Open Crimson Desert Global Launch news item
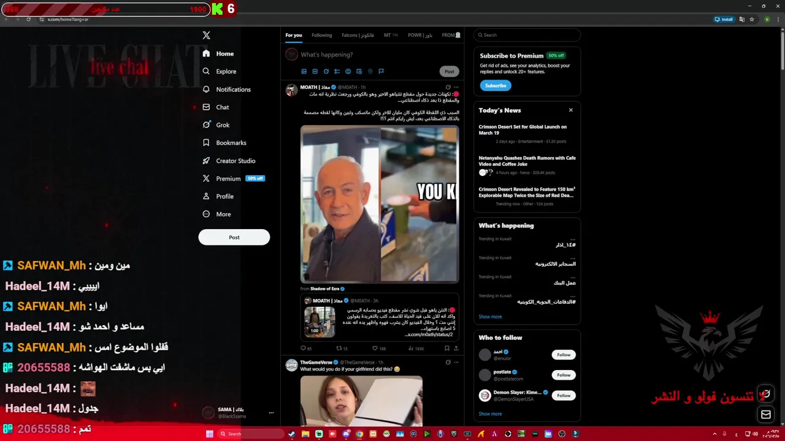785x441 pixels. click(527, 134)
